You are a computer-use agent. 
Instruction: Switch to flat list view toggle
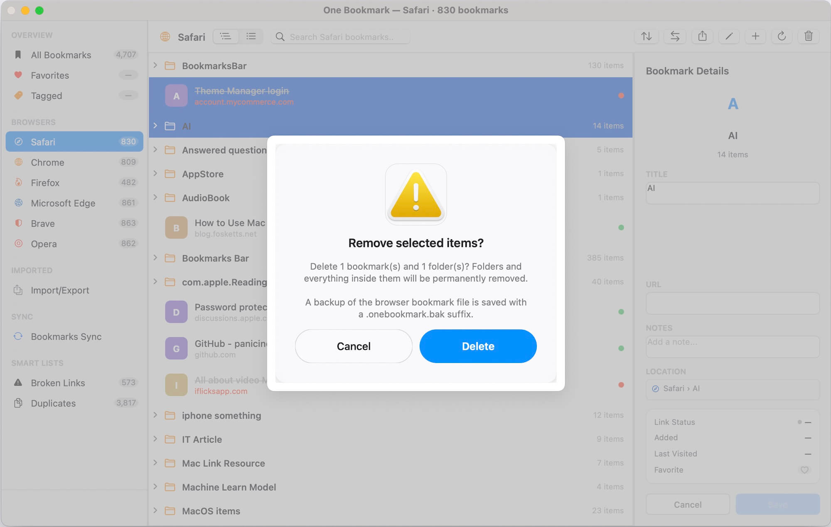[x=251, y=37]
